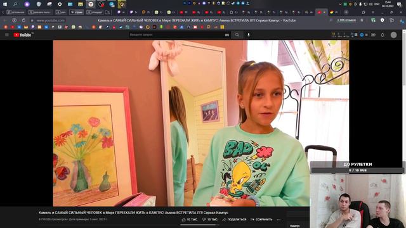
Task: Open YouTube notifications bell
Action: 383,35
